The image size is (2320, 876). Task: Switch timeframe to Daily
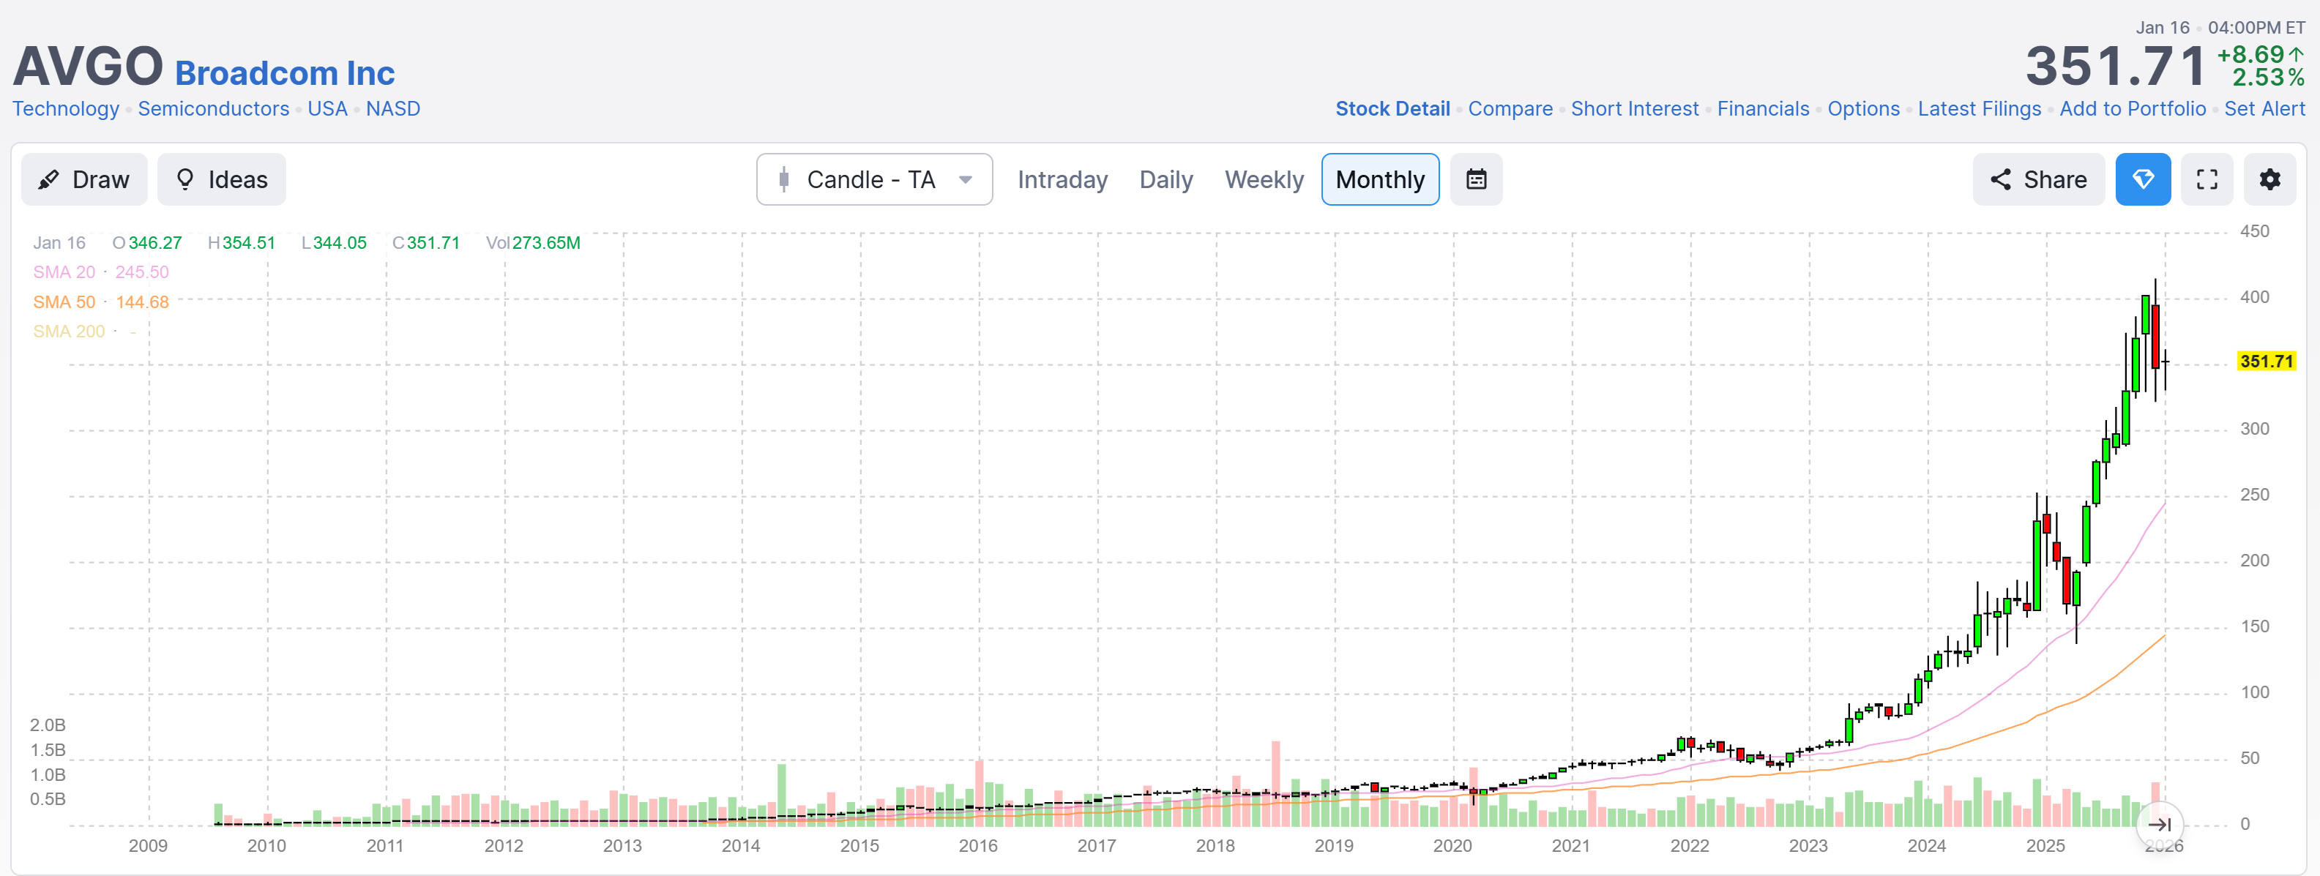point(1165,179)
